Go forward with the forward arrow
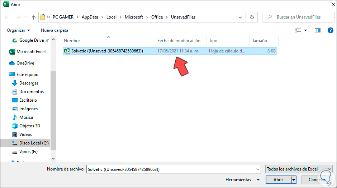The height and width of the screenshot is (188, 337). pyautogui.click(x=18, y=17)
